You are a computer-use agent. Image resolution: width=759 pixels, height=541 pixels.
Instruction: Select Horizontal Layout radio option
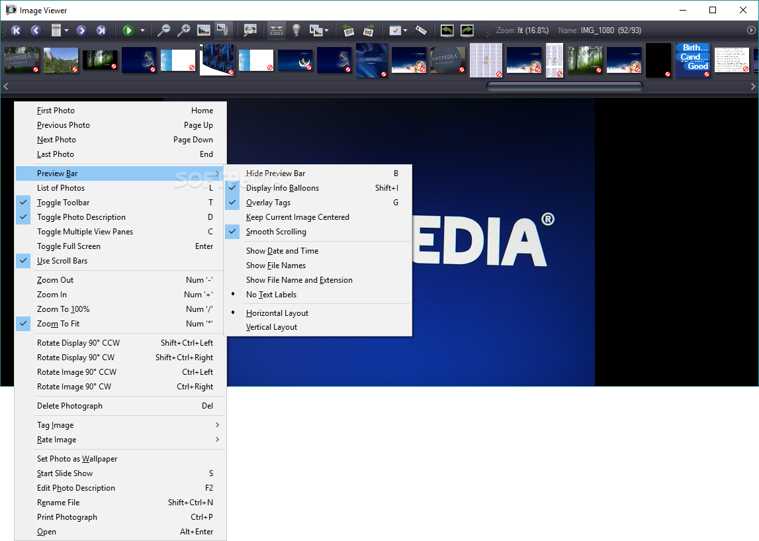318,313
